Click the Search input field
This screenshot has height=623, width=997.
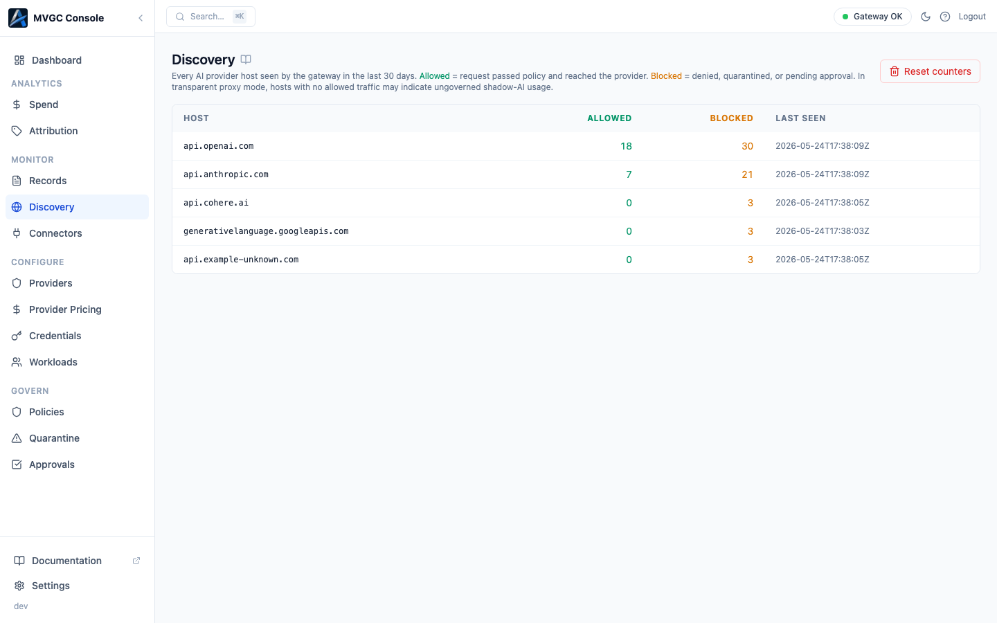(210, 17)
